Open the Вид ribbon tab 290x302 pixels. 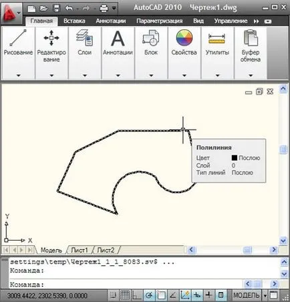click(x=198, y=21)
